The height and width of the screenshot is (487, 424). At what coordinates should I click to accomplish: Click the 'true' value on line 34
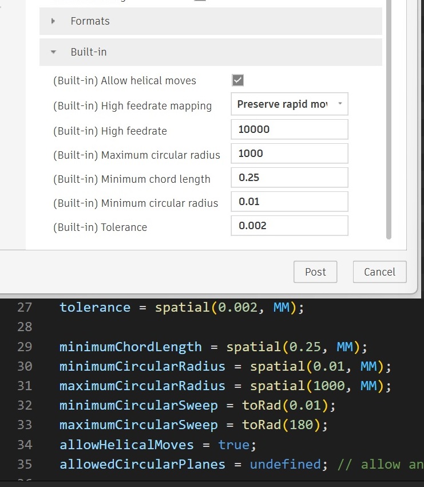click(x=233, y=445)
